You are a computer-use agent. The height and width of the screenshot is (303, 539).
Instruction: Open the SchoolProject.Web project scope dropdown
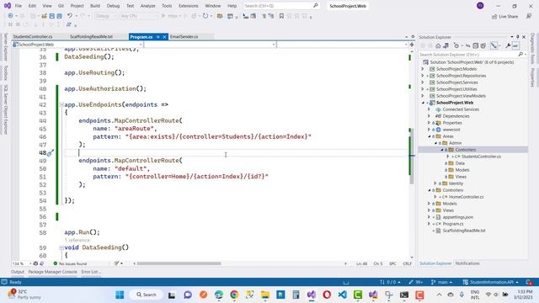[x=77, y=45]
